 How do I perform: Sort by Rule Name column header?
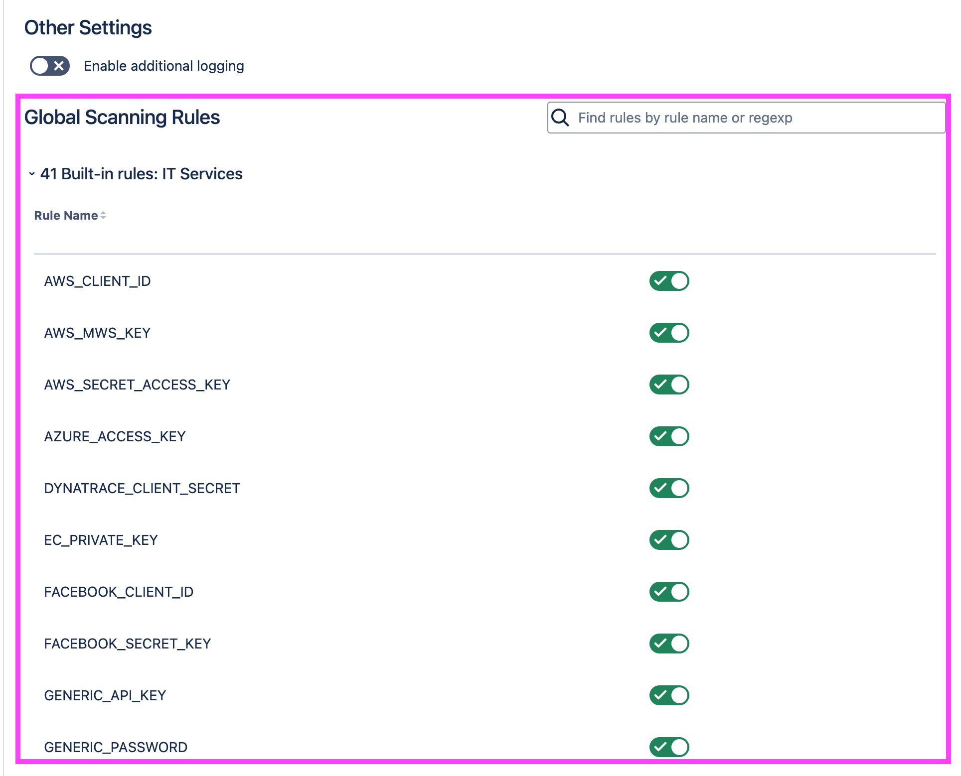coord(66,215)
